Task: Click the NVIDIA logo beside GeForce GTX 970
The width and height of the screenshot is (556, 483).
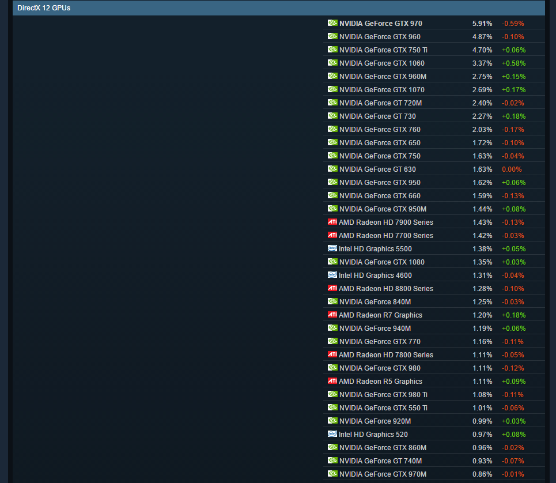Action: point(332,23)
